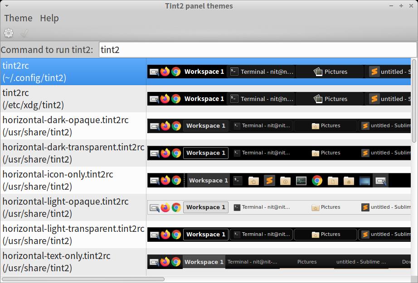The height and width of the screenshot is (283, 418).
Task: Click Firefox icon in the icon-only preview
Action: click(x=165, y=180)
